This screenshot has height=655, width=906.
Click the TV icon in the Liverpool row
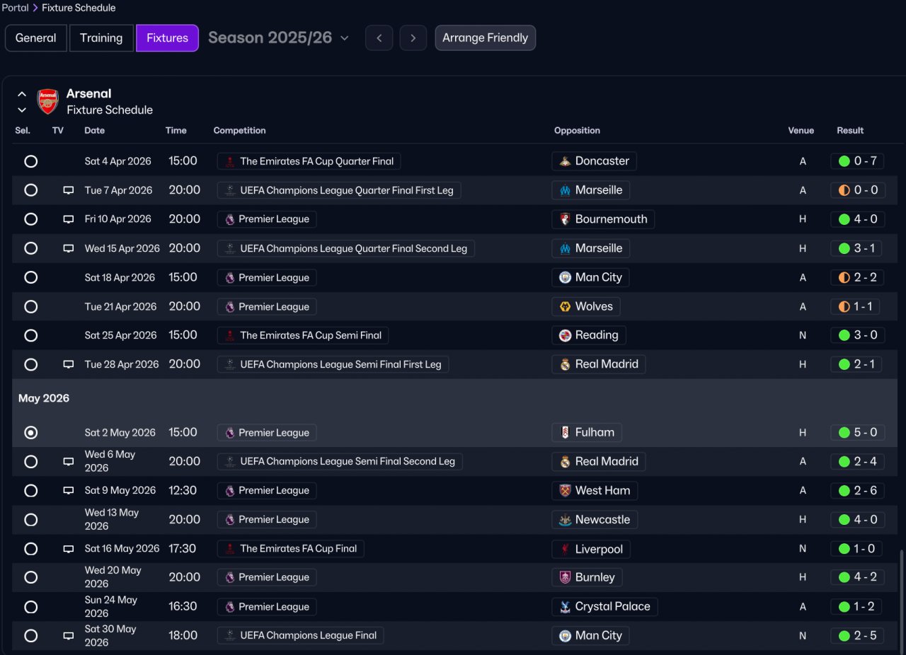tap(69, 549)
